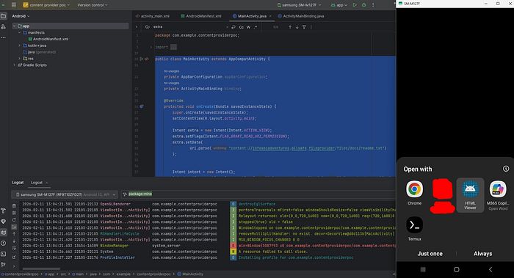Open logcat device dropdown samsung SM-M127F

(65, 194)
